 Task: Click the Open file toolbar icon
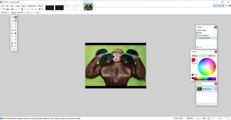click(5, 9)
